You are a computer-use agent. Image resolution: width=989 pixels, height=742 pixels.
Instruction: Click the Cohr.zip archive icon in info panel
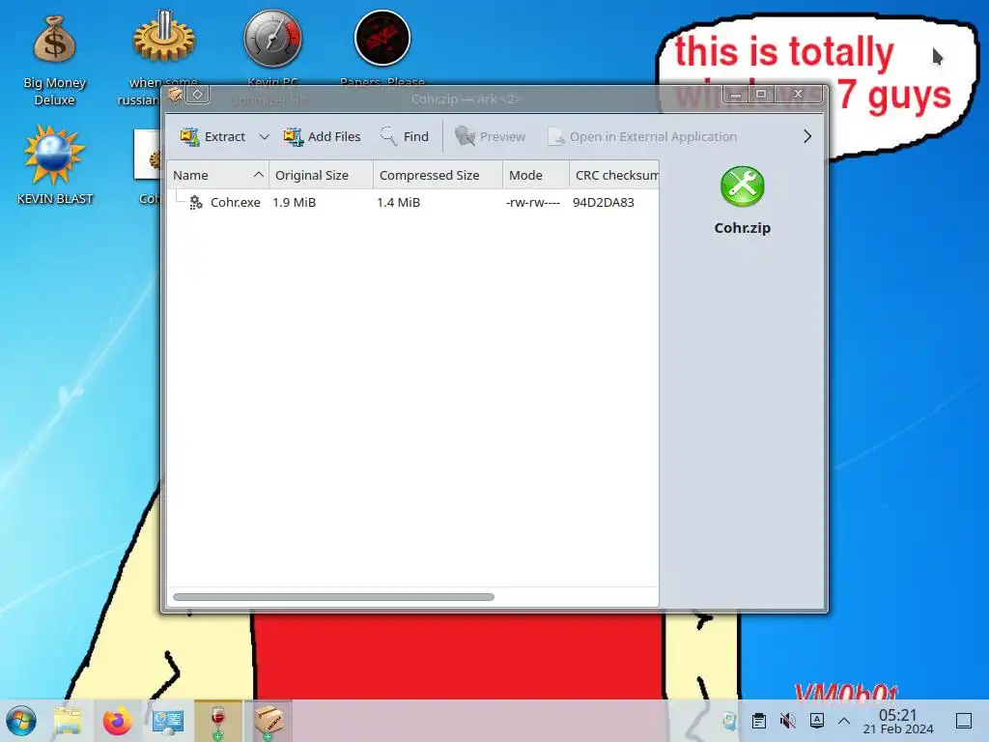click(x=743, y=186)
